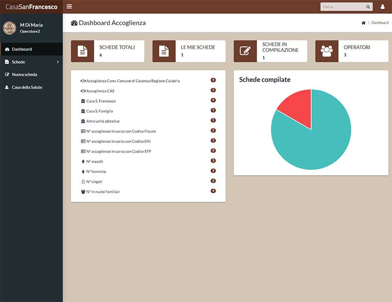Click building icon beside Casa S. Francesco
Screen dimensions: 392x302
(x=83, y=101)
